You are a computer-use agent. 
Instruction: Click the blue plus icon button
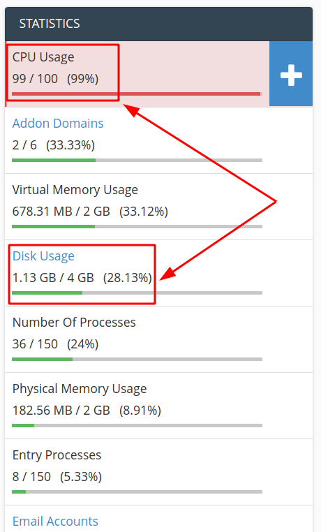point(291,74)
